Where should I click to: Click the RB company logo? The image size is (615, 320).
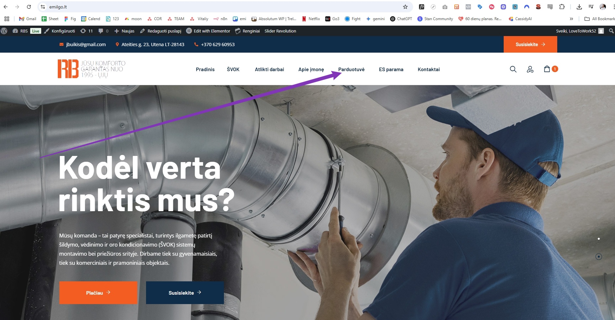point(91,69)
